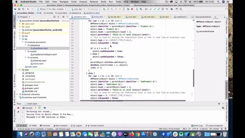
Task: Open the Logcat tool window
Action: [77, 126]
